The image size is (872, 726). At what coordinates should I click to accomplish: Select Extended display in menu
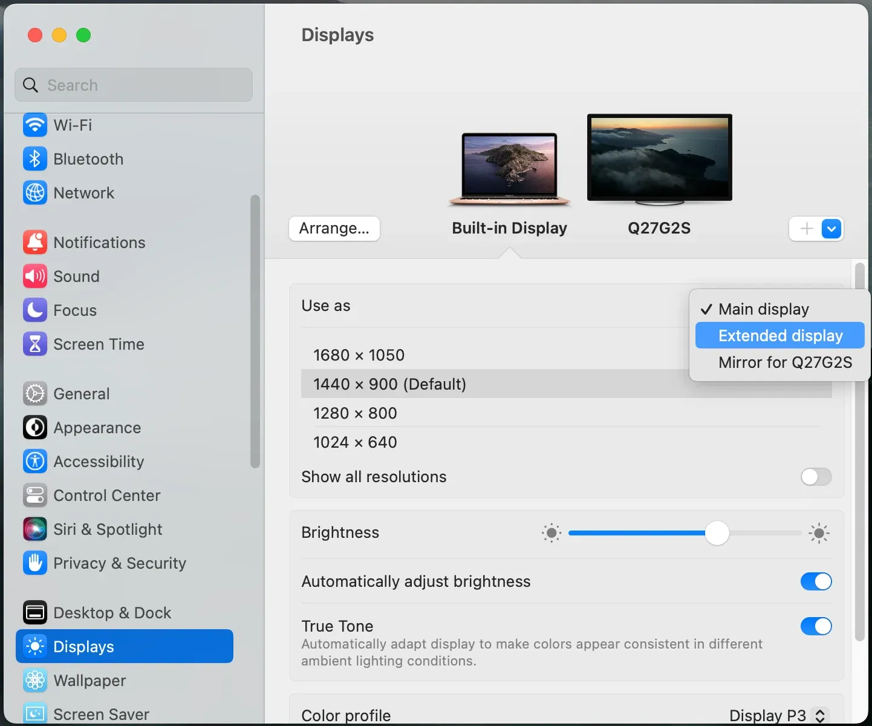pyautogui.click(x=780, y=336)
